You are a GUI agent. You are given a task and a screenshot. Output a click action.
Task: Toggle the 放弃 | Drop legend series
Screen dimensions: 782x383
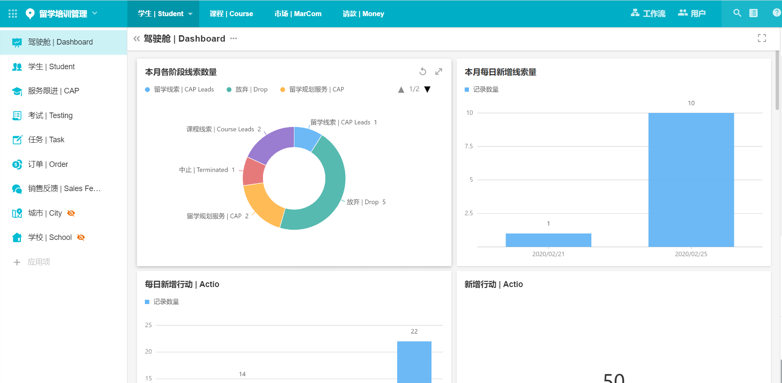(x=247, y=90)
